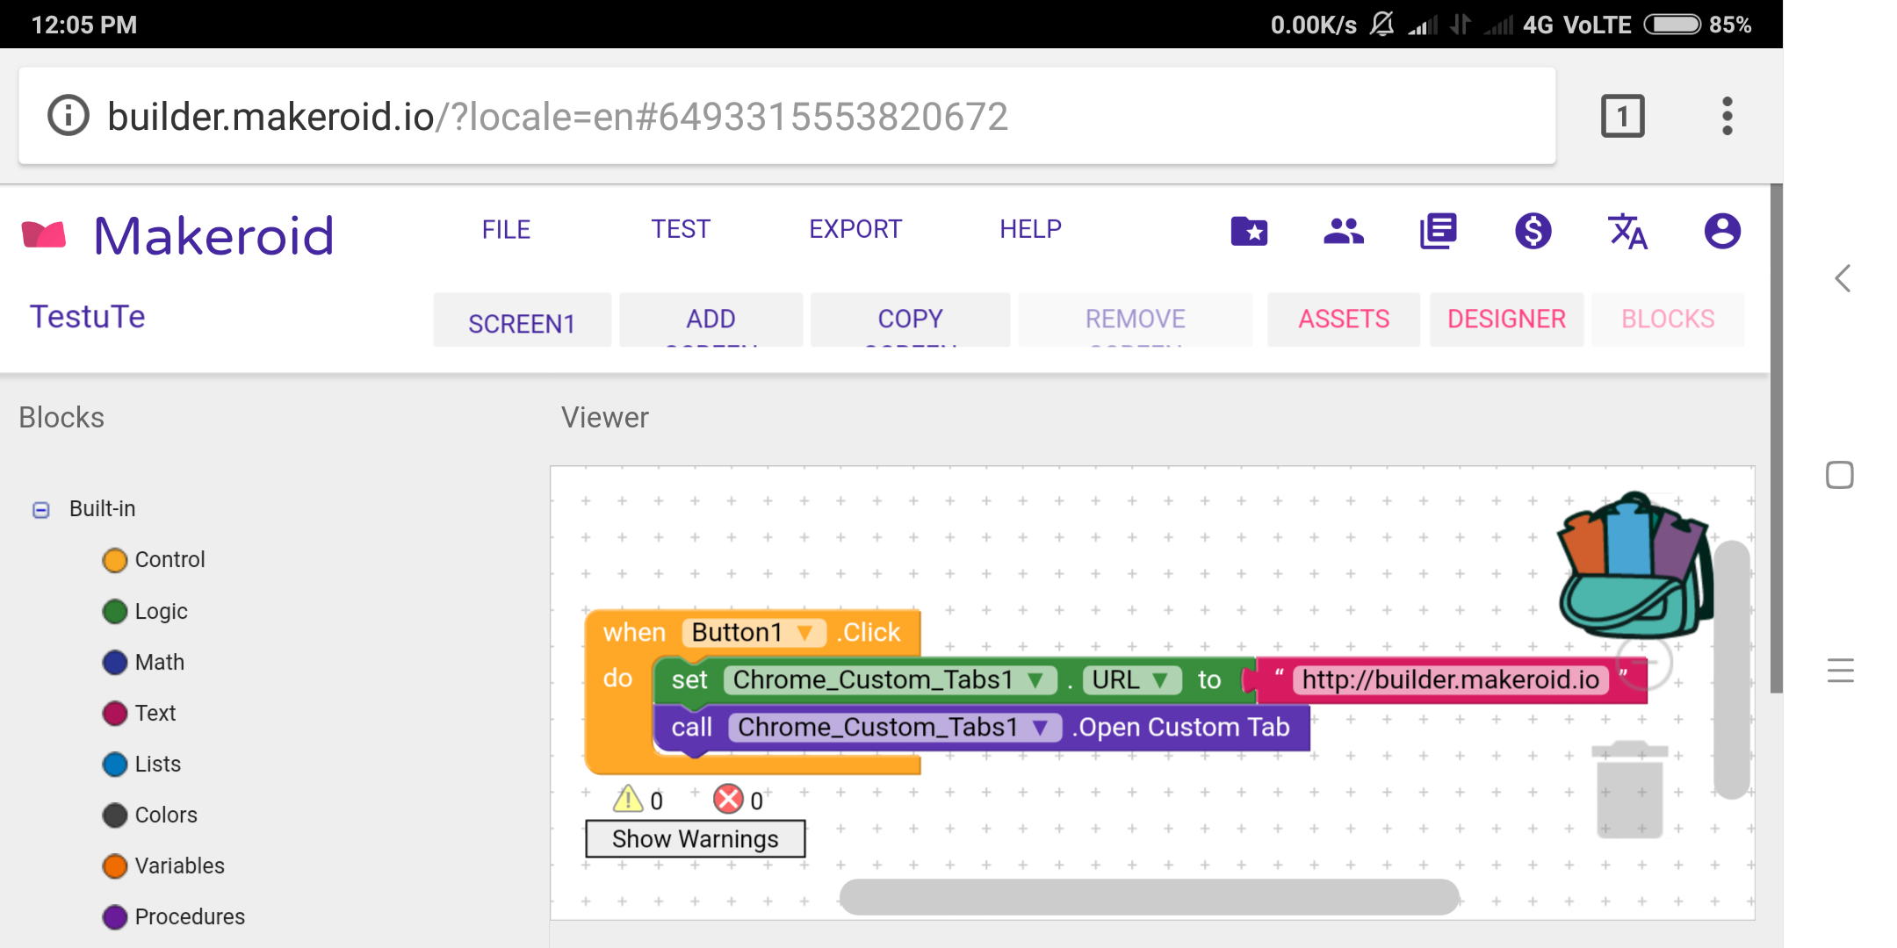The width and height of the screenshot is (1897, 948).
Task: Open the documentation library icon
Action: tap(1439, 232)
